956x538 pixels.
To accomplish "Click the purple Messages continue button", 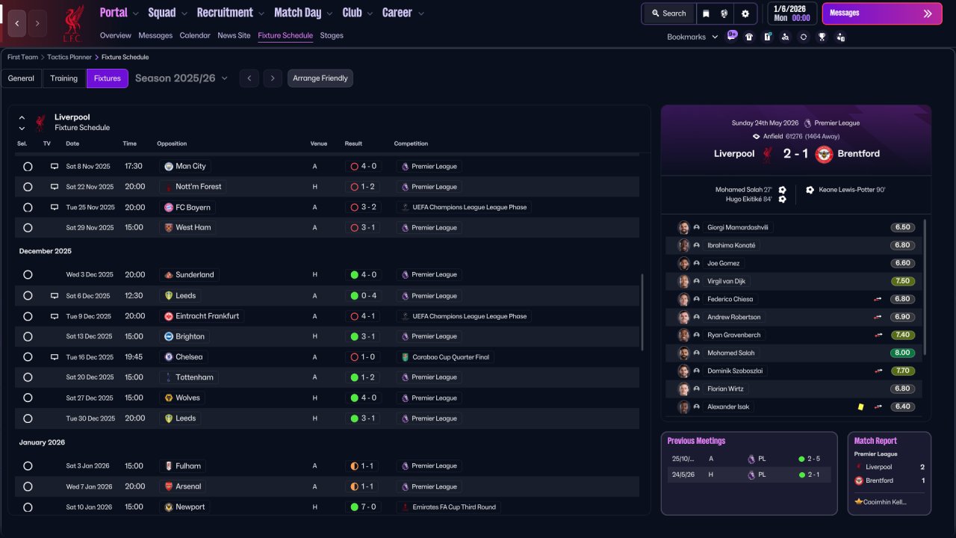I will pyautogui.click(x=882, y=13).
